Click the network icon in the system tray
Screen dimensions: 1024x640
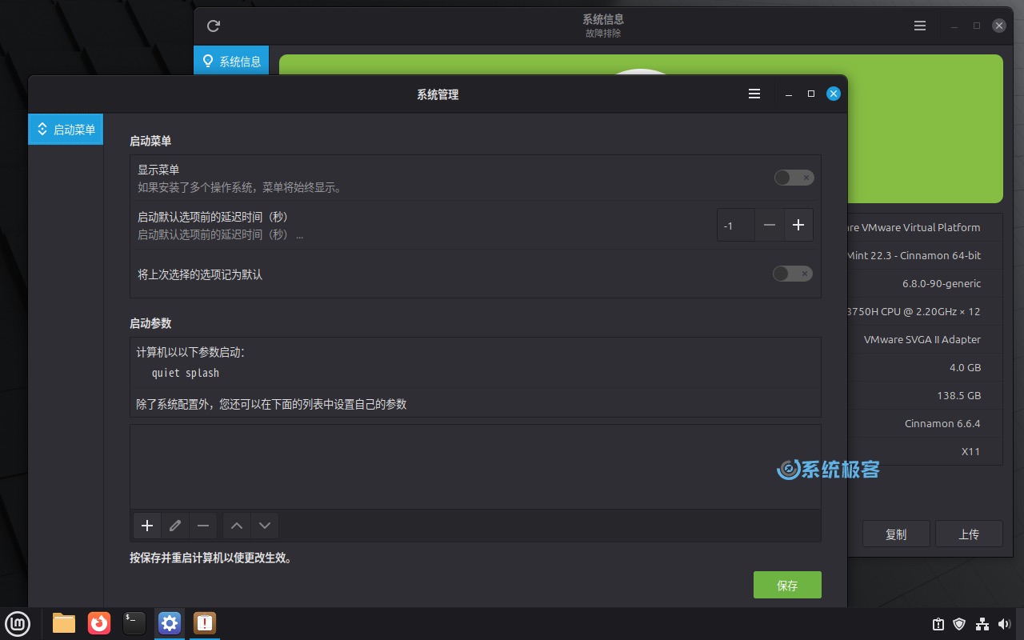click(x=982, y=623)
